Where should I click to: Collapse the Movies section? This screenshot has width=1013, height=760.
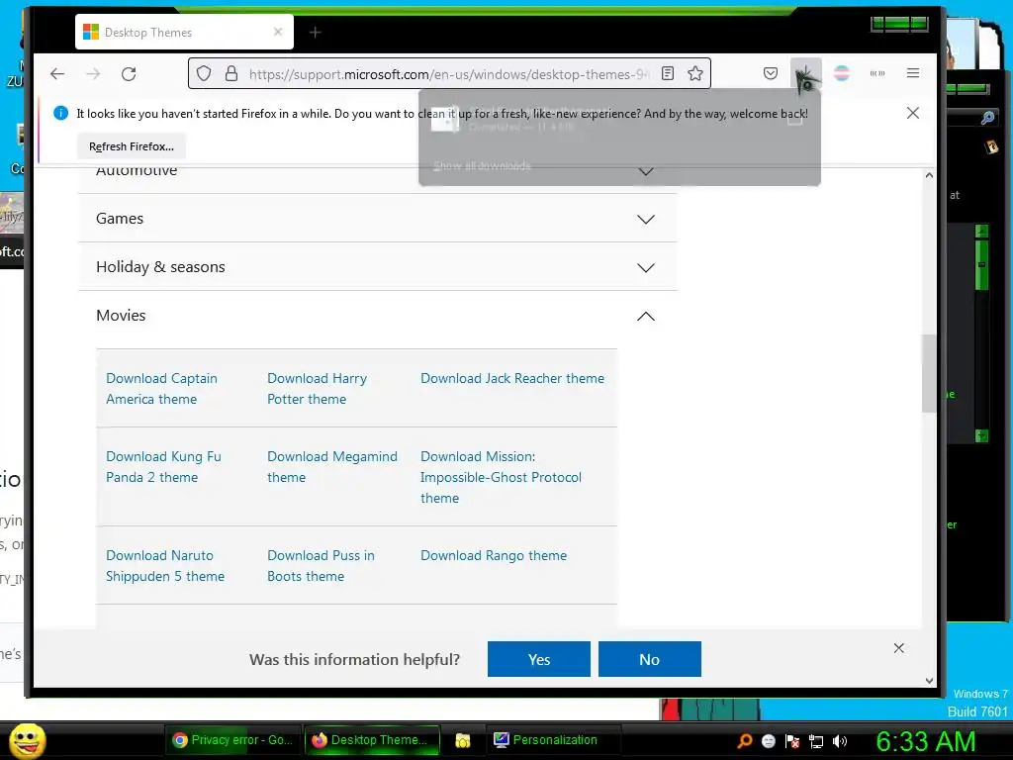tap(377, 316)
